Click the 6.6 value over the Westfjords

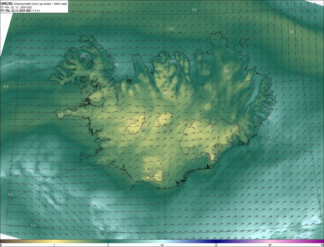tap(83, 56)
